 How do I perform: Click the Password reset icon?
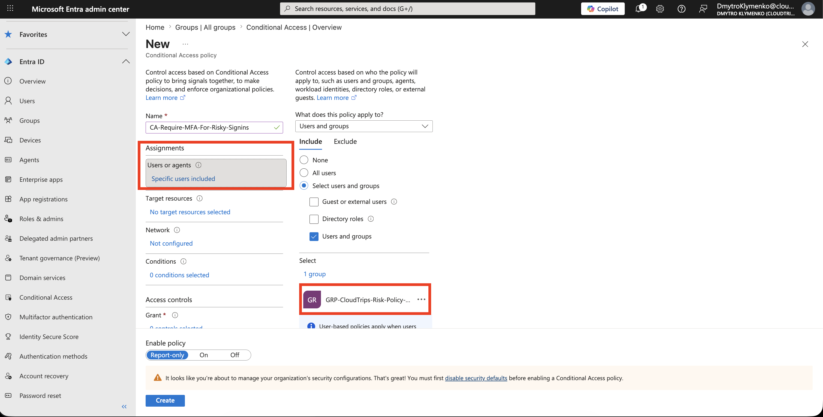[x=8, y=395]
